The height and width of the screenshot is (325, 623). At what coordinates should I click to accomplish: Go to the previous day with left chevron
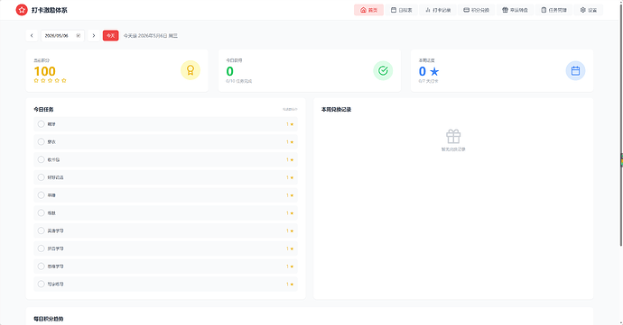[32, 36]
